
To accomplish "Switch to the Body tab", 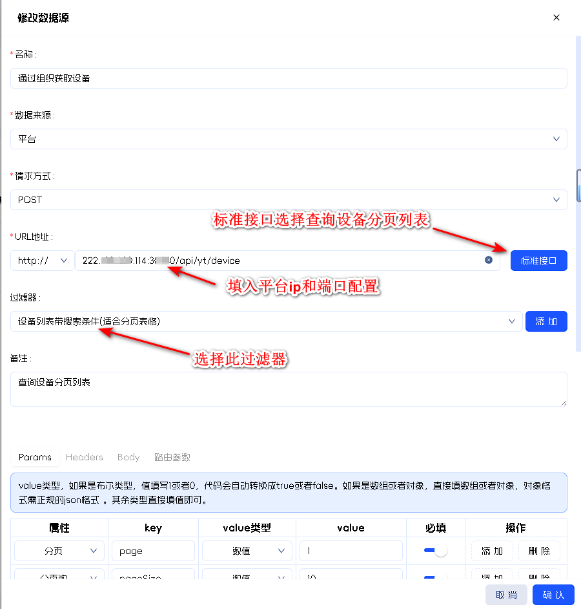I will click(128, 457).
